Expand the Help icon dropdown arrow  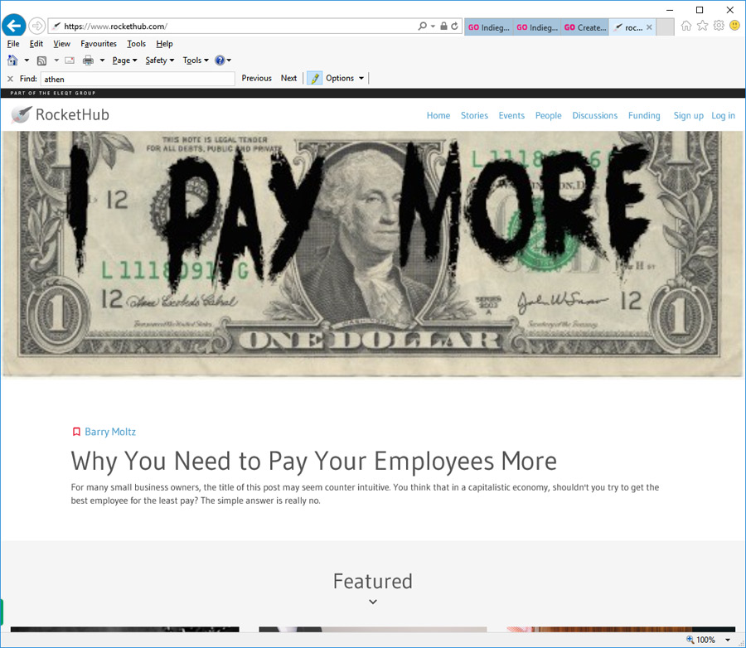tap(229, 60)
